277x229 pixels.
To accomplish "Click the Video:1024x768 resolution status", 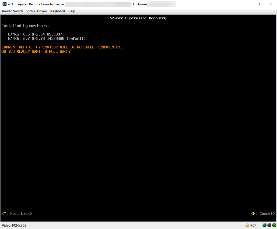I will 14,225.
